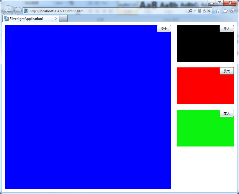
Task: Refresh the page with the reload icon
Action: [204, 11]
